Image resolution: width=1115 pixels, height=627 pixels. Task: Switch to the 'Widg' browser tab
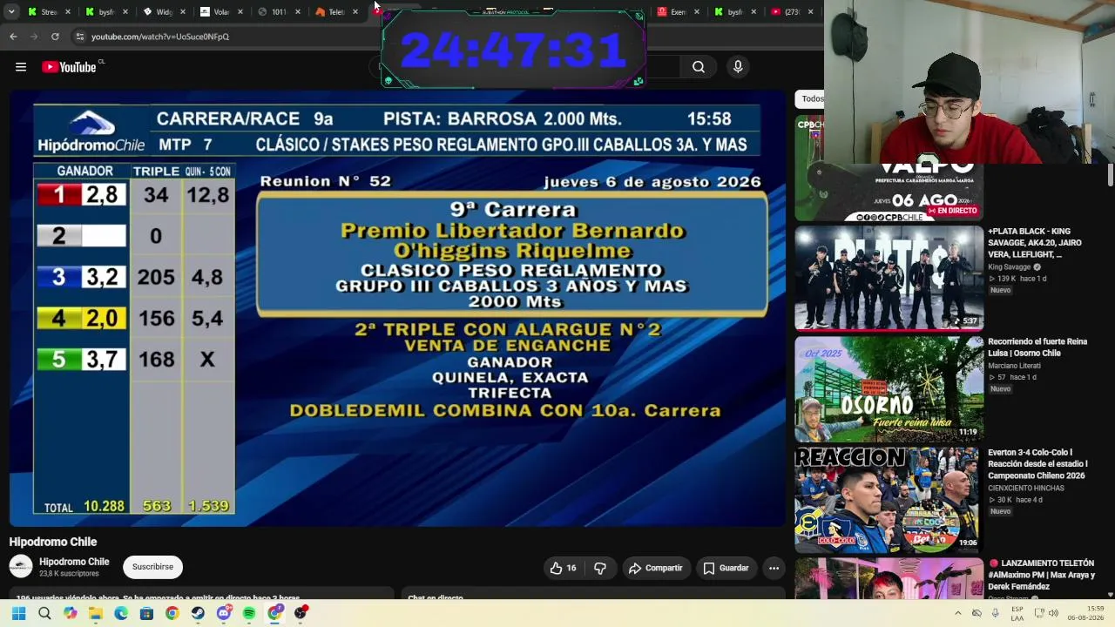tap(164, 12)
